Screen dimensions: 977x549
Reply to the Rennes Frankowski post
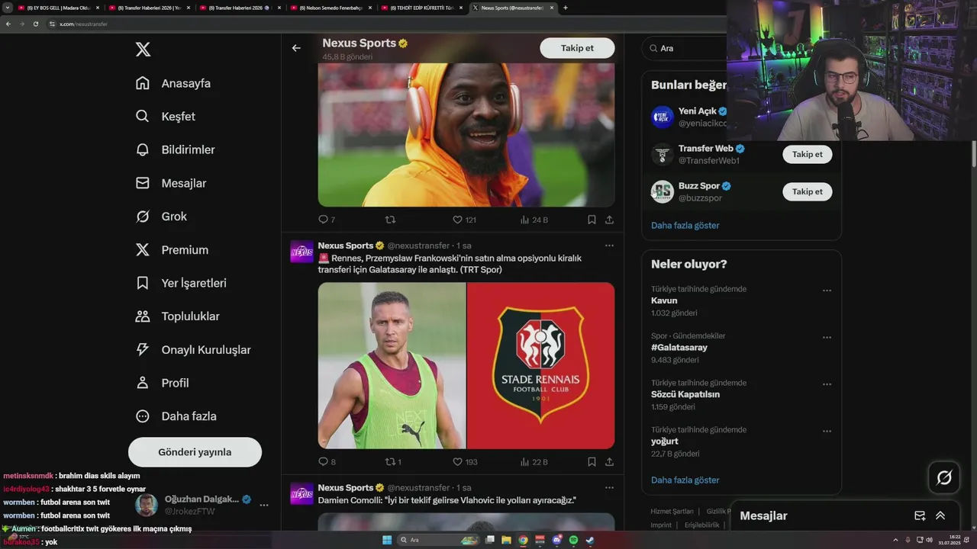[x=327, y=461]
